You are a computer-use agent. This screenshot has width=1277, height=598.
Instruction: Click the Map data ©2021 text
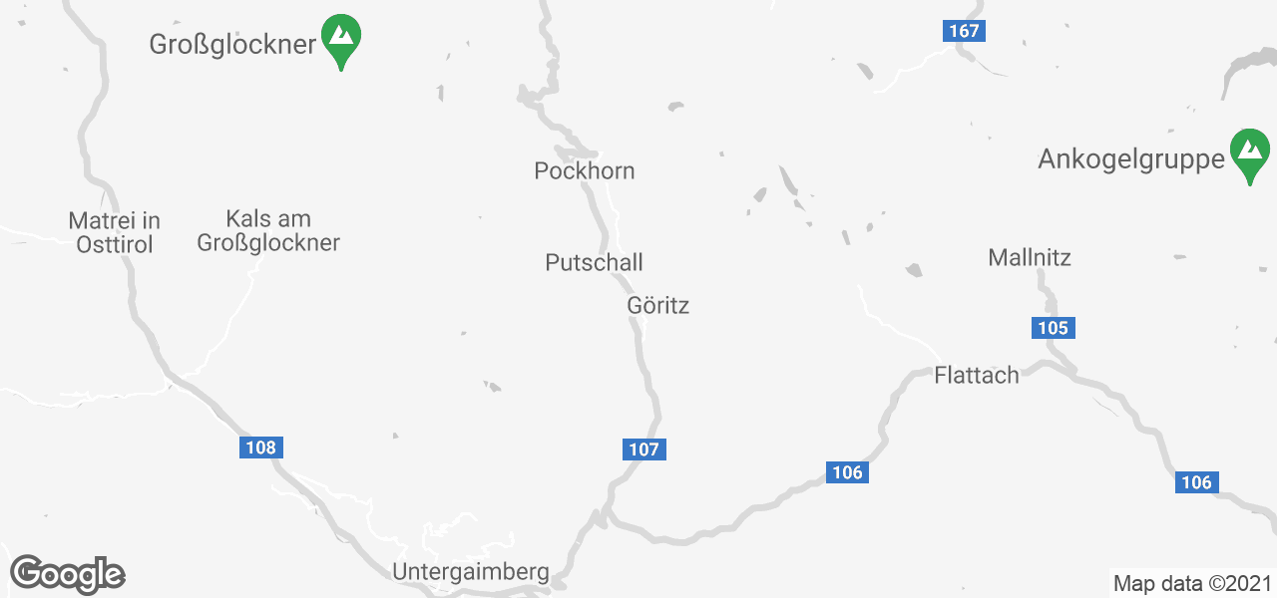pos(1192,583)
